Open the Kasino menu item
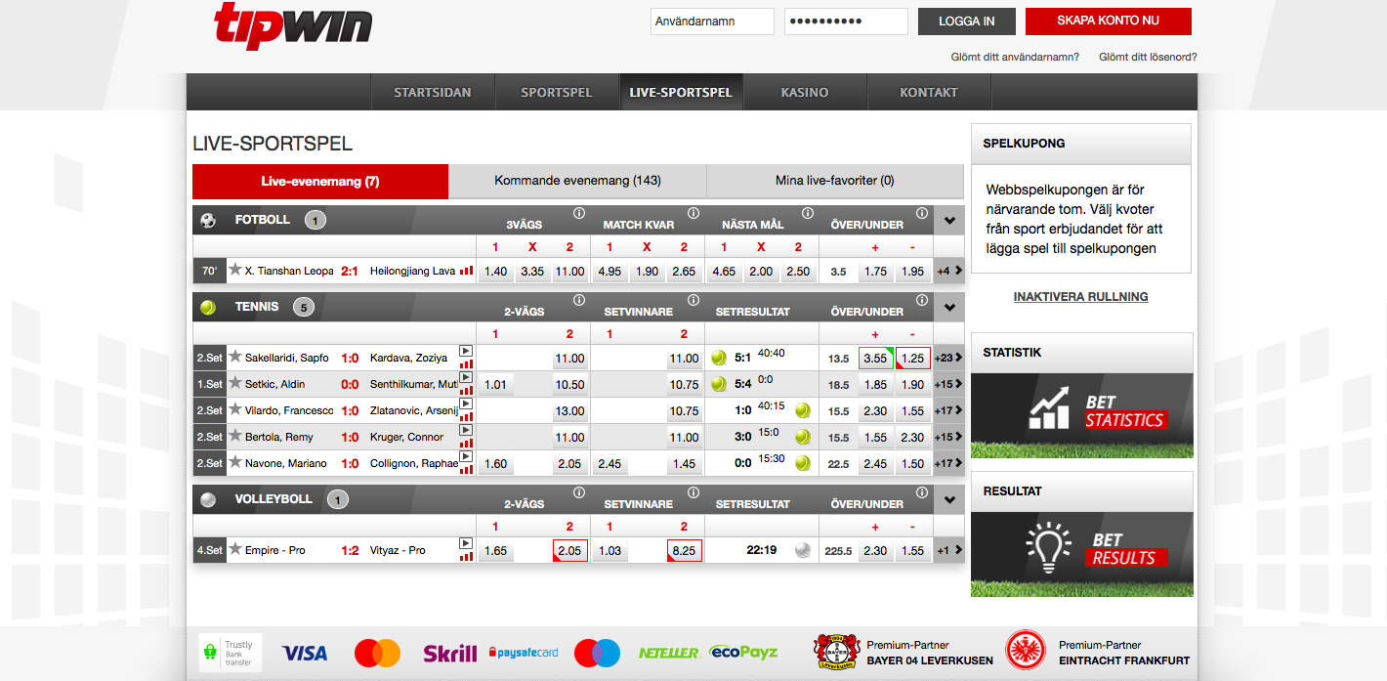The image size is (1387, 681). click(x=804, y=93)
